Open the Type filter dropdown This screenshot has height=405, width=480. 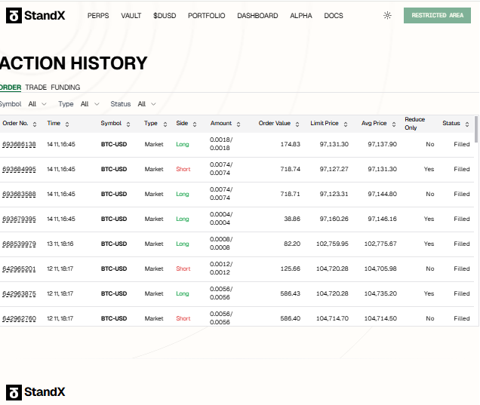(x=90, y=104)
